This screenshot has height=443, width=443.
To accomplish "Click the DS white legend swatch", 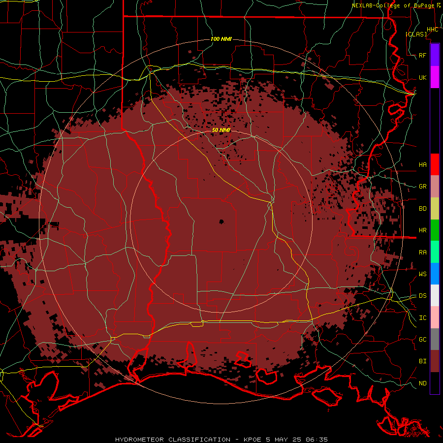I will 435,295.
